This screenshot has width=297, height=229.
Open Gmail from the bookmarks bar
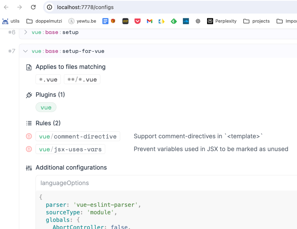pyautogui.click(x=149, y=21)
